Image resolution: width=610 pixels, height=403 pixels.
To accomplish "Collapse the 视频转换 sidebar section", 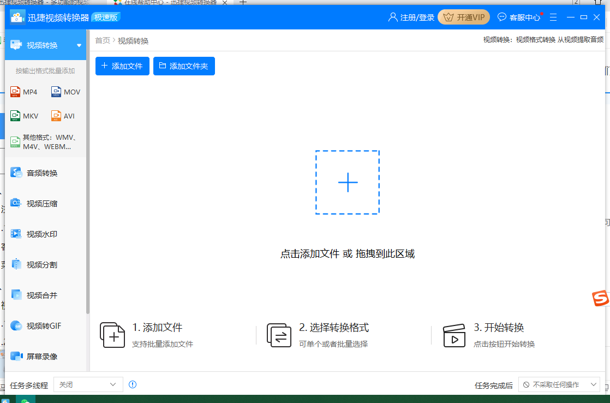I will tap(79, 44).
